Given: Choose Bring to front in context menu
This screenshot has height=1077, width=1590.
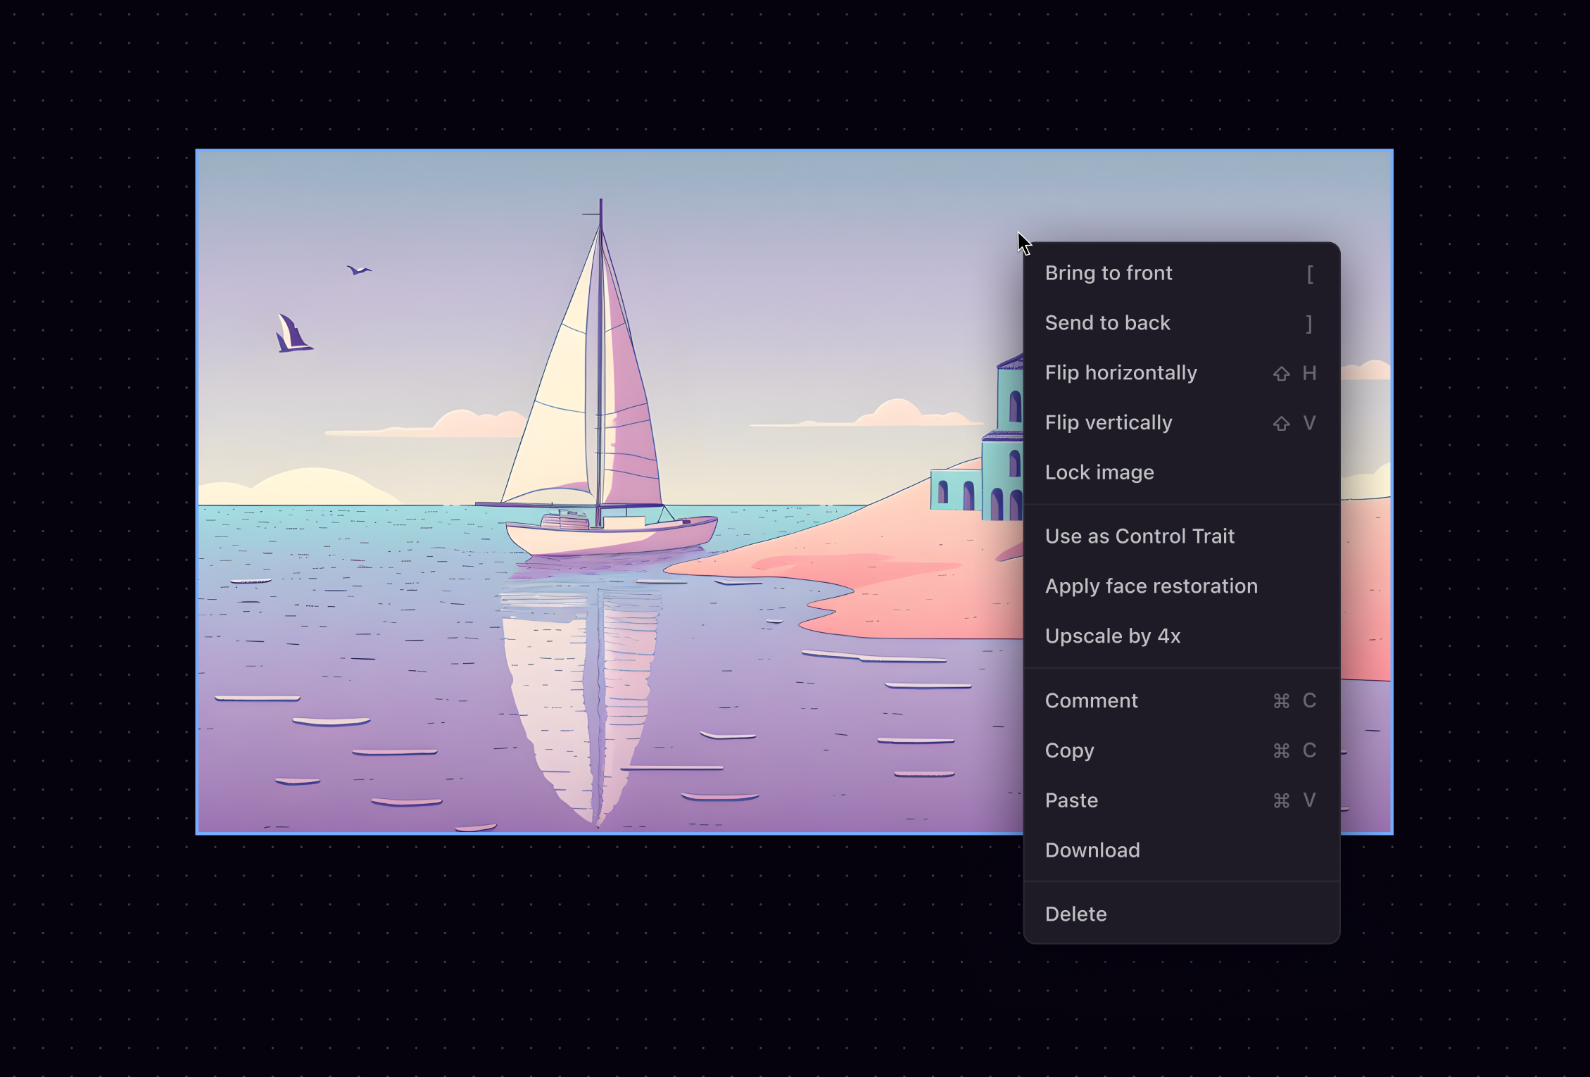Looking at the screenshot, I should (1181, 273).
